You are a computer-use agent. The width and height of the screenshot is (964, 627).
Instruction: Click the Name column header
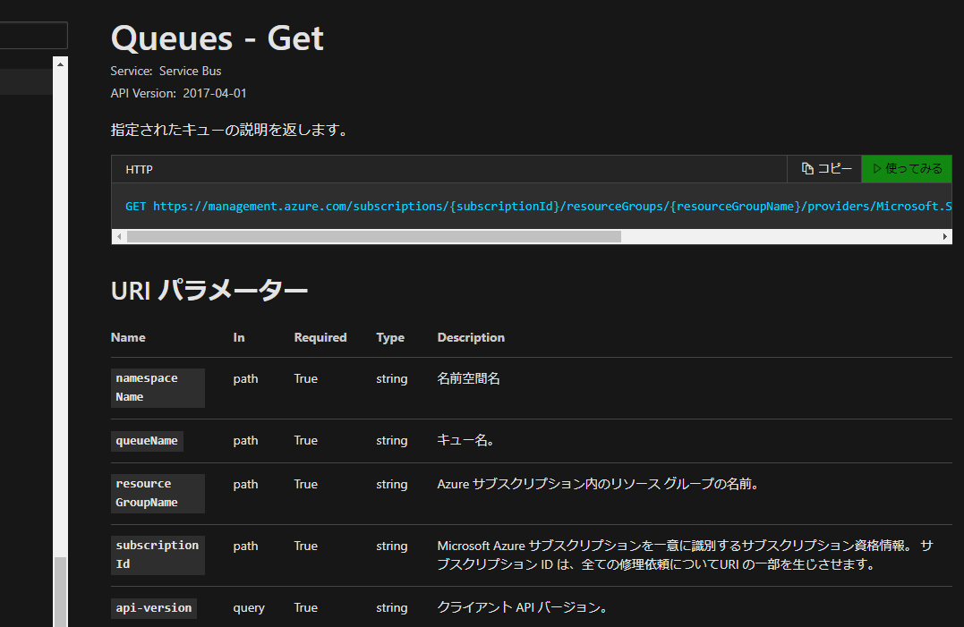pos(128,338)
